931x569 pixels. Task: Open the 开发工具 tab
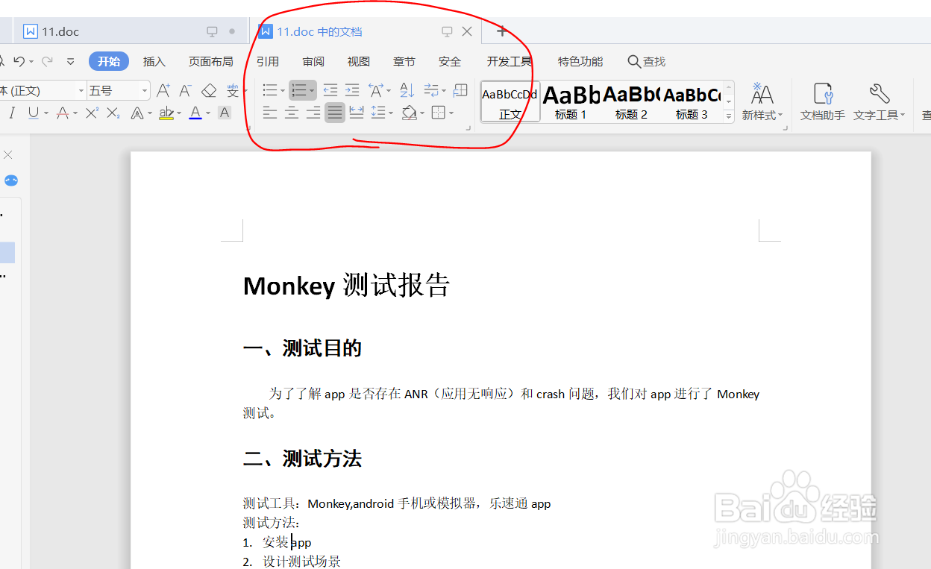pyautogui.click(x=510, y=61)
